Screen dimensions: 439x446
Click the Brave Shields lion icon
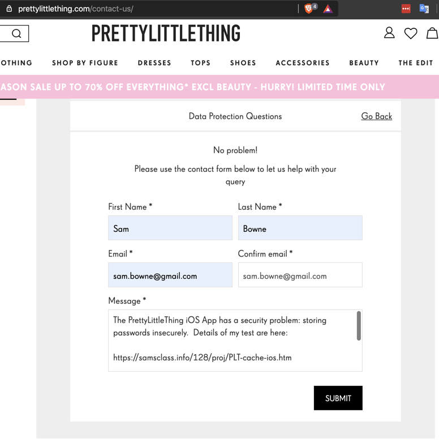click(x=309, y=9)
